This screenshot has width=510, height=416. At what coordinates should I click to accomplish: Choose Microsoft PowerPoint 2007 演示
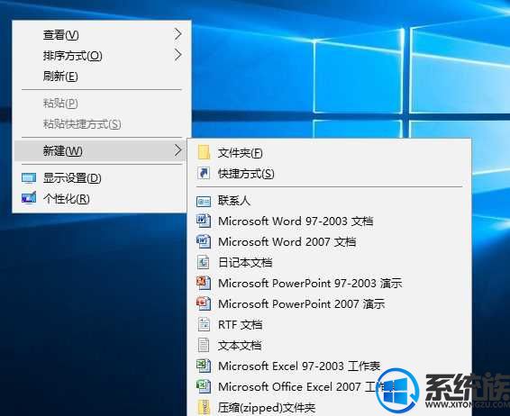coord(329,303)
